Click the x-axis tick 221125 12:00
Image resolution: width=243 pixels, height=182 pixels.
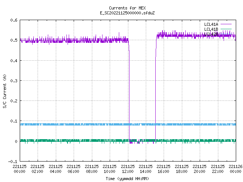point(128,169)
